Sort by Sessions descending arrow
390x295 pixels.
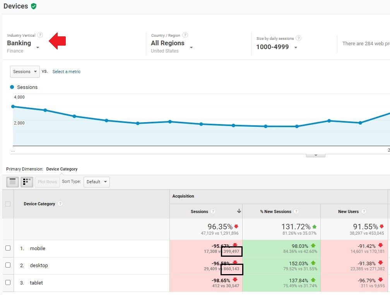coord(239,211)
